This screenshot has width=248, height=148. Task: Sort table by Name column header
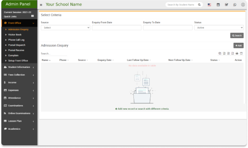[45, 60]
